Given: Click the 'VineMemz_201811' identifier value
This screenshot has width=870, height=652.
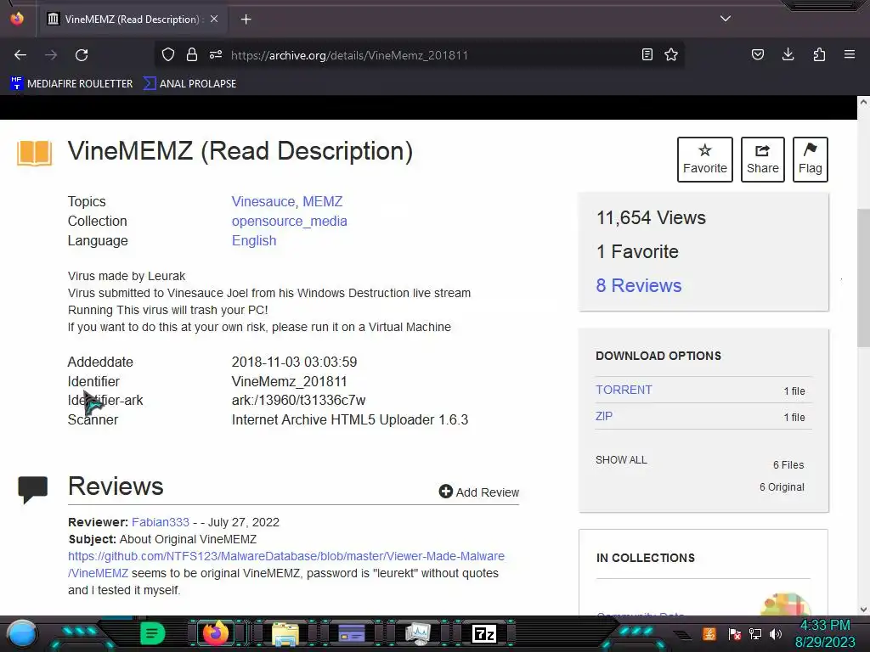Looking at the screenshot, I should coord(289,381).
